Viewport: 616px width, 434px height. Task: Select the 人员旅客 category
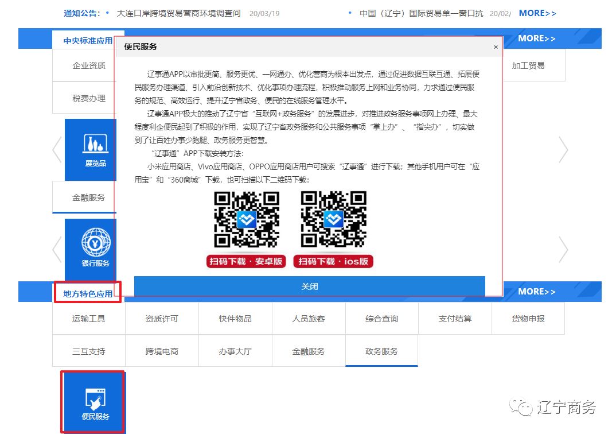coord(309,319)
